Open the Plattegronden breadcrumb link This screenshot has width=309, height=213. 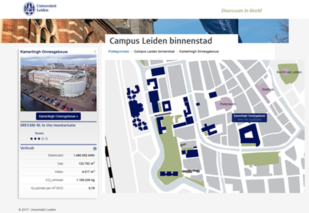pos(119,51)
